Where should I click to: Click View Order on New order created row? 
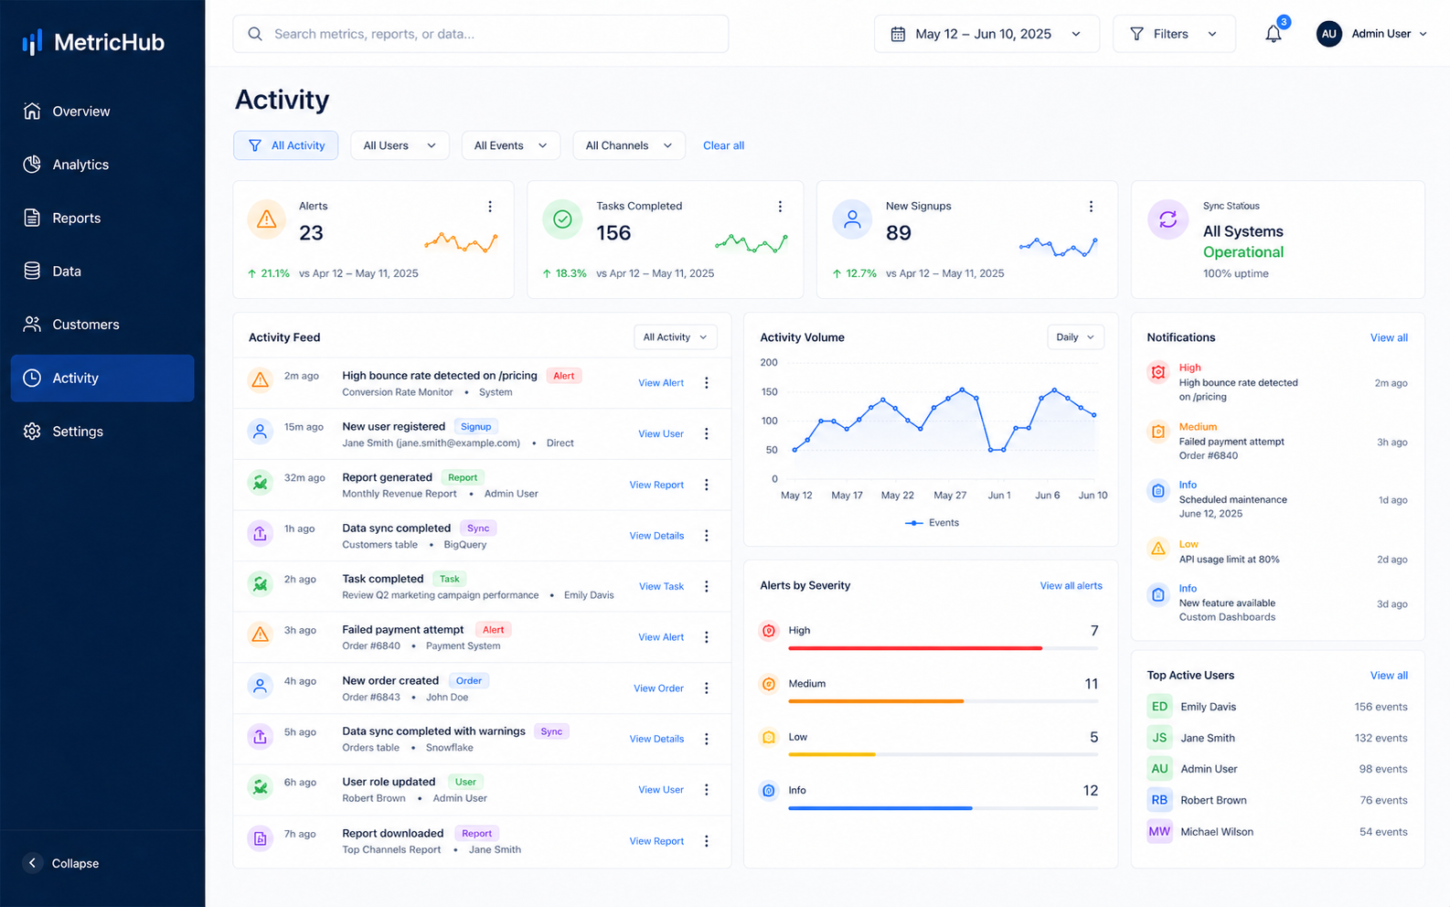point(658,688)
